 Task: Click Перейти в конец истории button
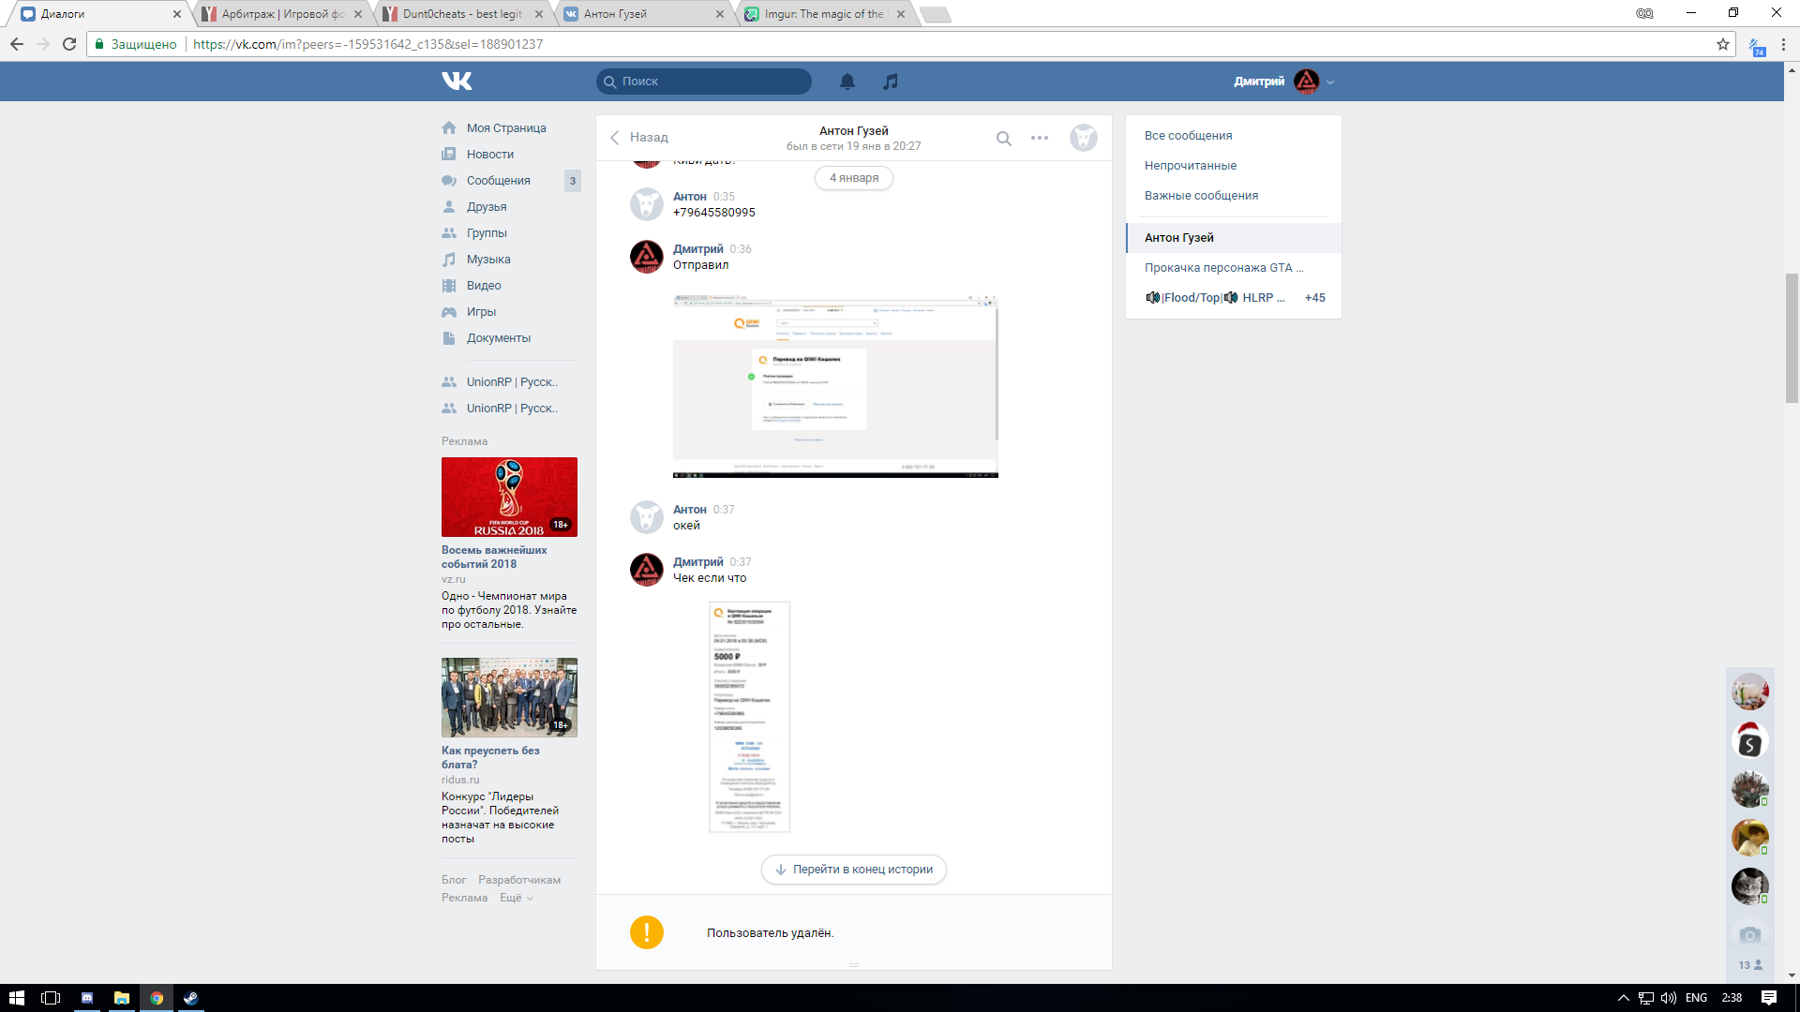tap(853, 870)
